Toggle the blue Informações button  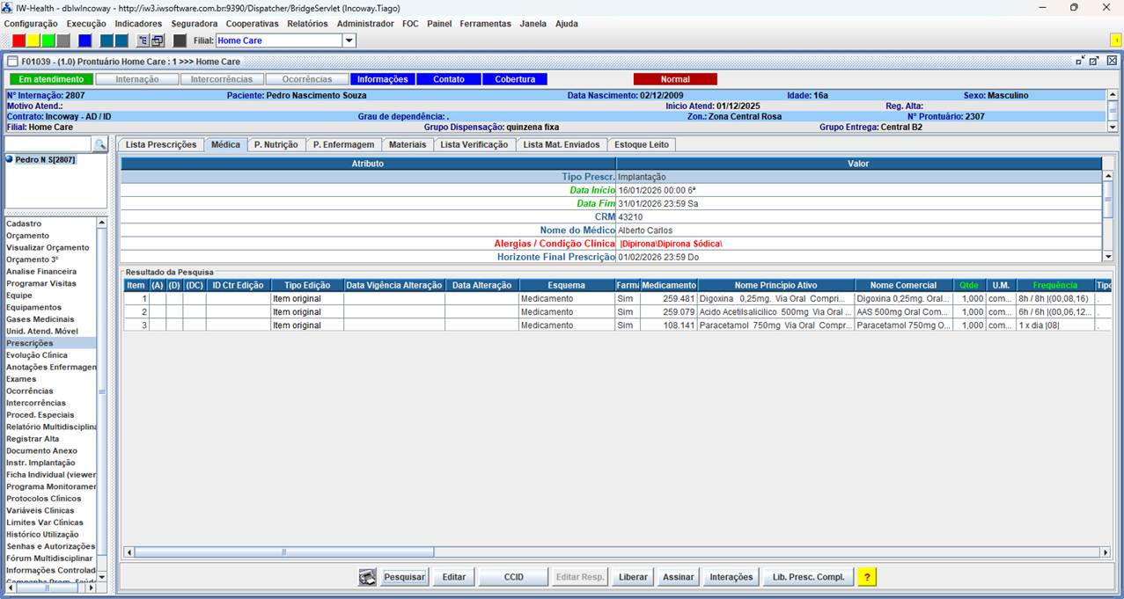pyautogui.click(x=382, y=79)
